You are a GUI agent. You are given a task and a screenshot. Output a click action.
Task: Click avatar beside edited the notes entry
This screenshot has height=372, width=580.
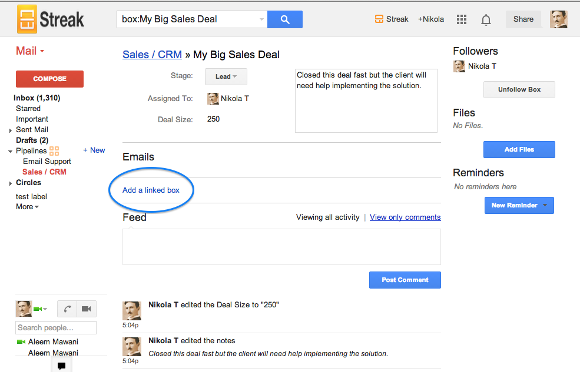pyautogui.click(x=132, y=347)
